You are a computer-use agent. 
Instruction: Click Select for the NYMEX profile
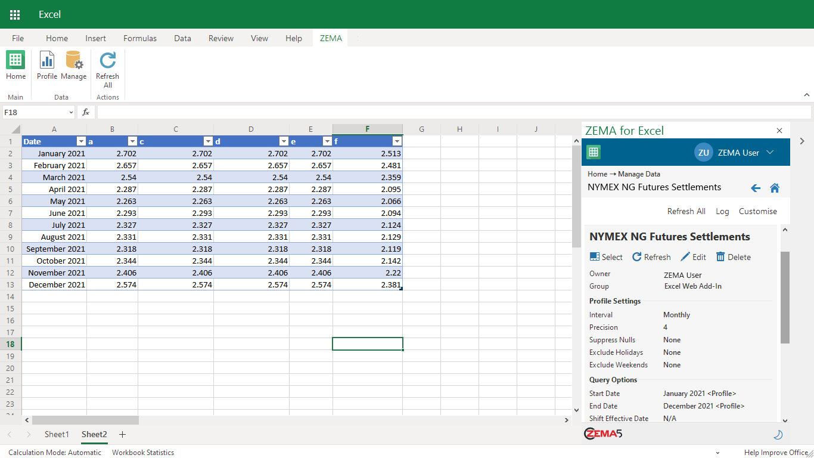(x=606, y=257)
